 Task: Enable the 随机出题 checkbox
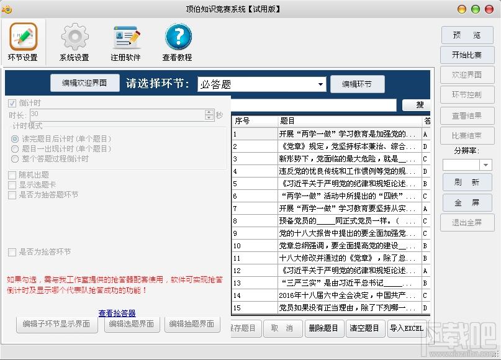pyautogui.click(x=12, y=175)
